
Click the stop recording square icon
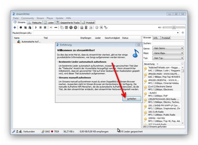click(x=25, y=27)
